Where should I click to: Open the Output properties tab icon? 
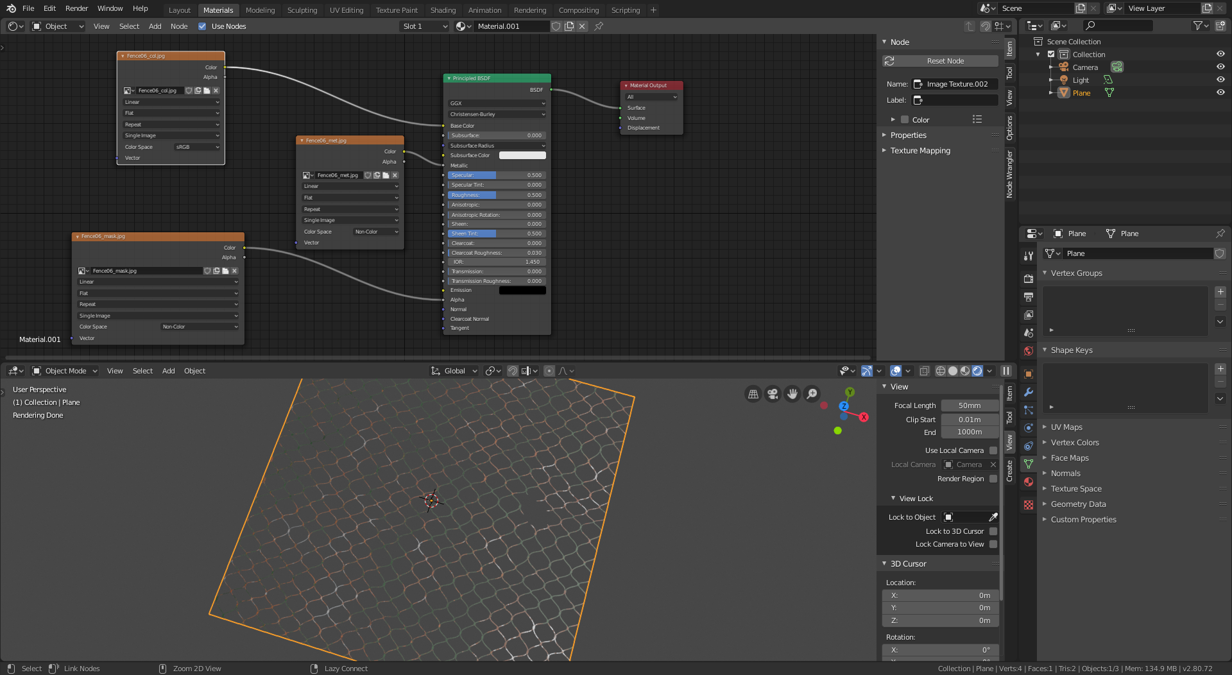tap(1029, 296)
